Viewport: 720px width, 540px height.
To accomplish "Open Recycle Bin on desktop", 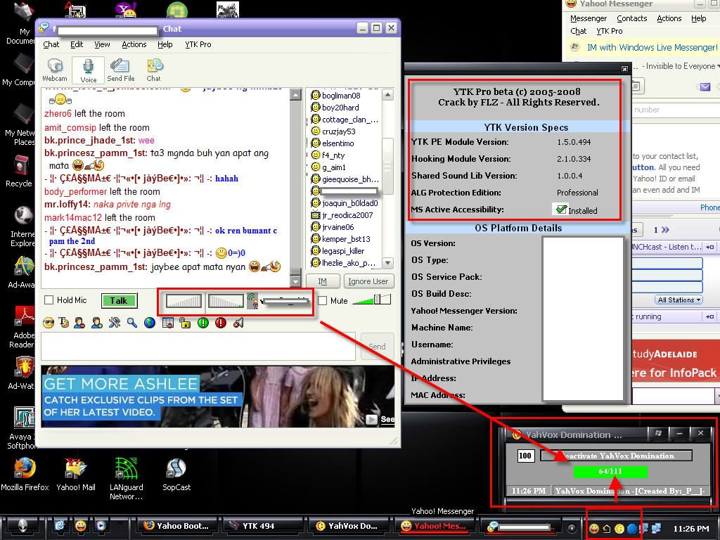I will [19, 172].
